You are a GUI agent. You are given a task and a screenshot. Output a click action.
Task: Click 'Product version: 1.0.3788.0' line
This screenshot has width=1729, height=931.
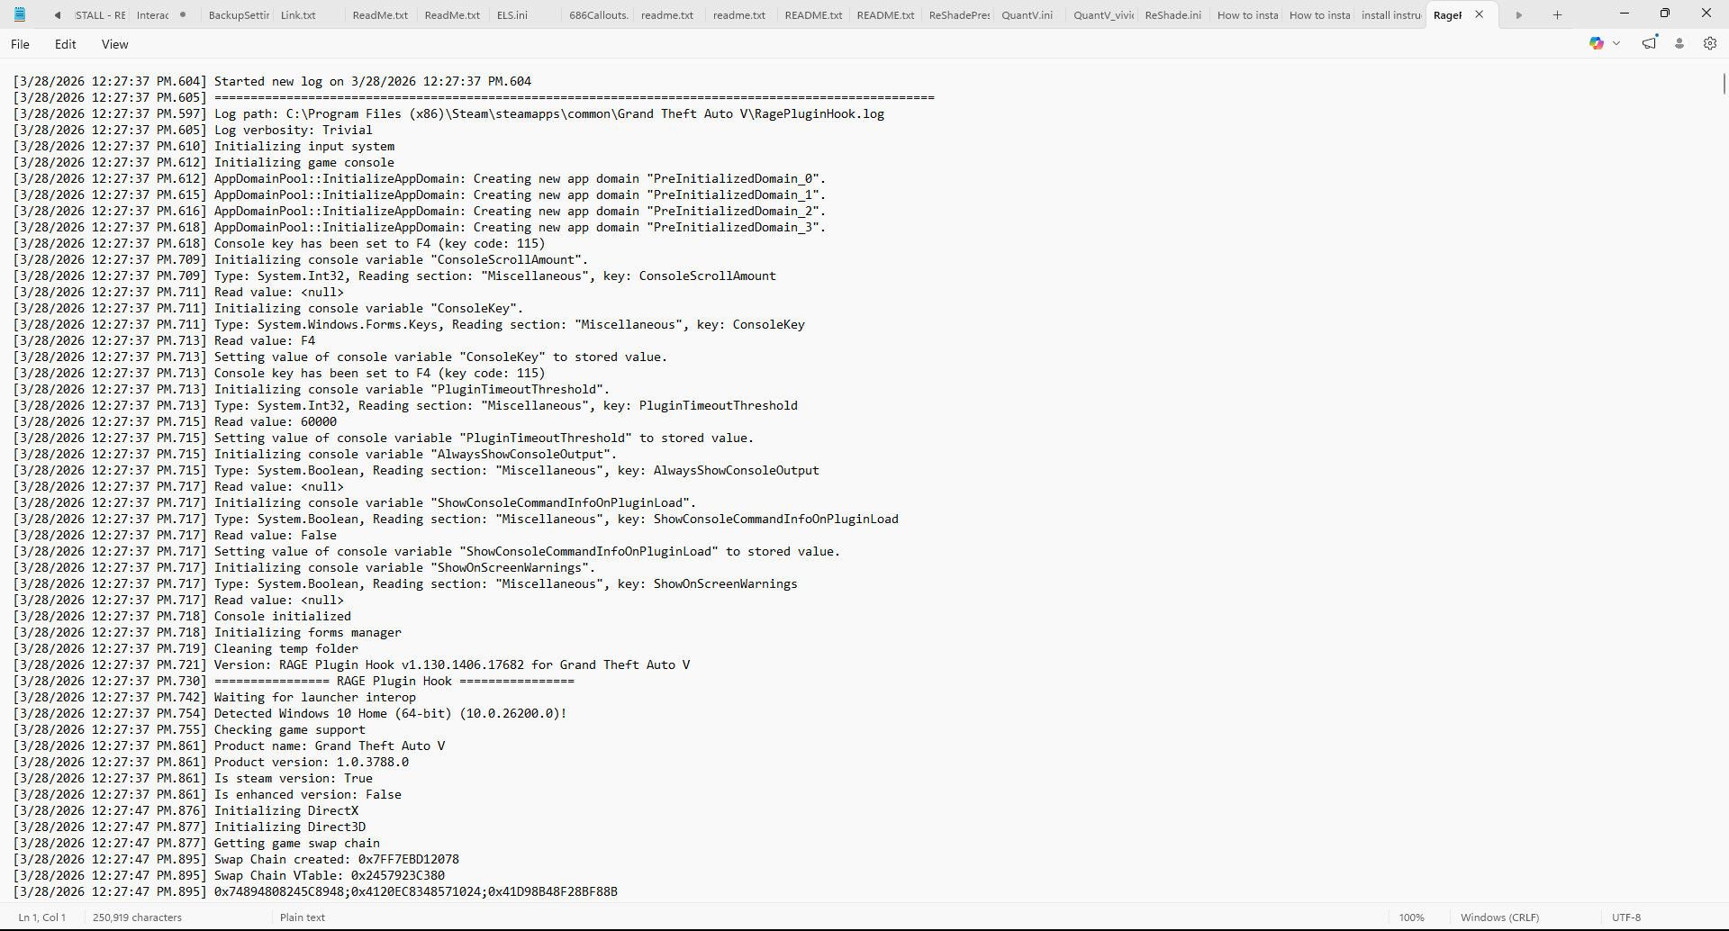coord(211,762)
